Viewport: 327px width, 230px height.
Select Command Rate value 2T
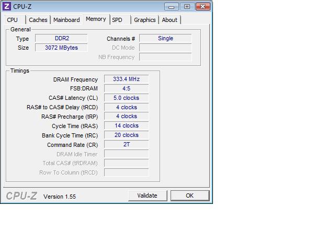click(127, 144)
